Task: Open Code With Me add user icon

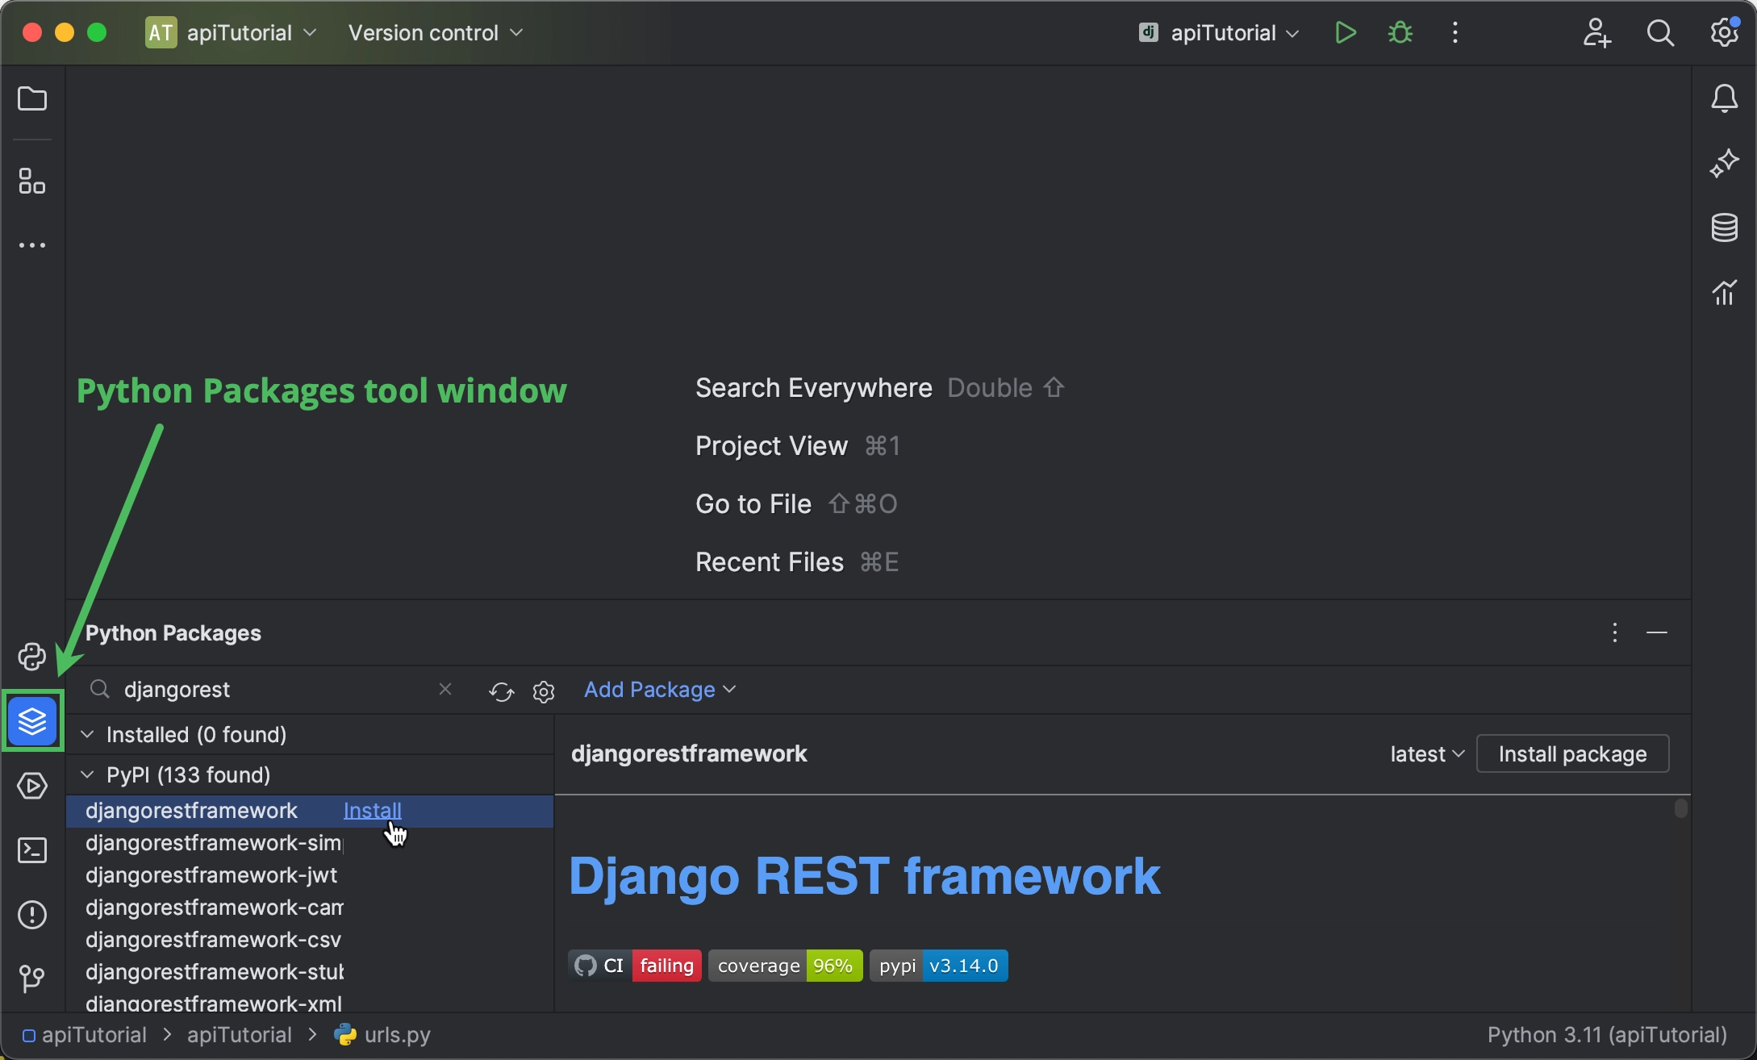Action: click(x=1596, y=32)
